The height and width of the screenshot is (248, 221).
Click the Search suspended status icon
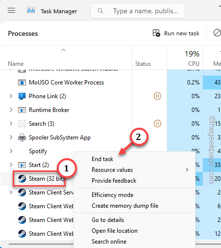coord(157,124)
